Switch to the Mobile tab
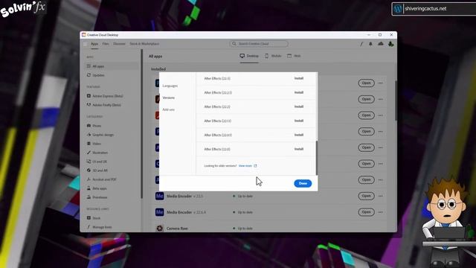This screenshot has height=268, width=476. coord(273,56)
